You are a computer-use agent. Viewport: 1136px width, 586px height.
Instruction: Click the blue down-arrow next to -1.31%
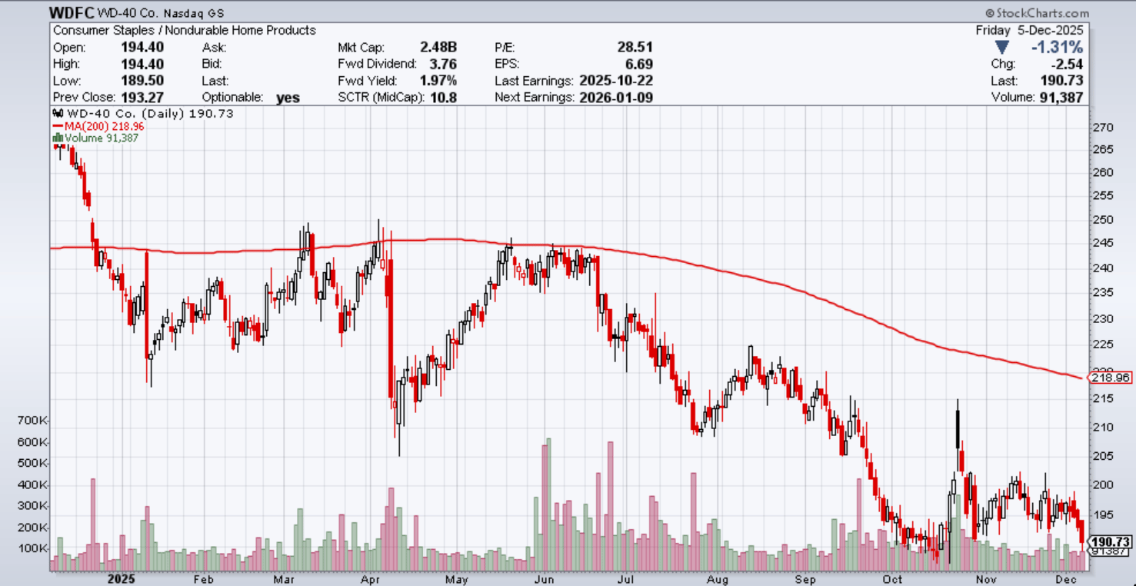coord(1001,47)
